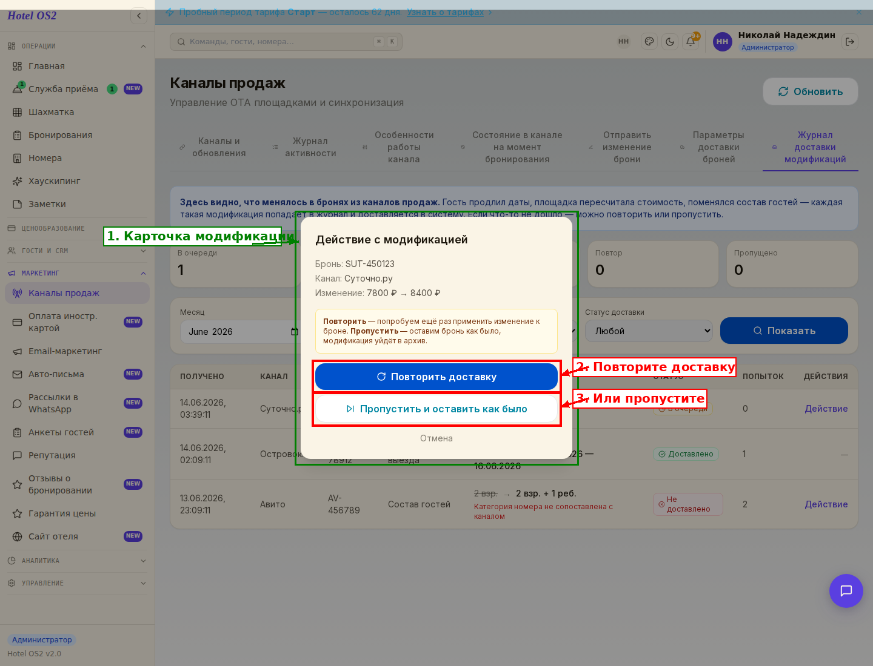Open Состояние в канале на момент бронирования tab
Image resolution: width=873 pixels, height=666 pixels.
click(x=512, y=147)
